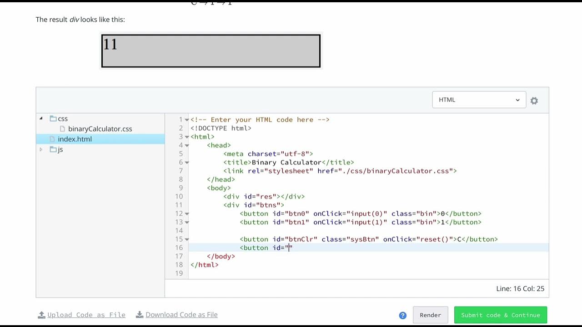Select binaryCalculator.css in the file tree
This screenshot has height=327, width=582.
(x=100, y=129)
